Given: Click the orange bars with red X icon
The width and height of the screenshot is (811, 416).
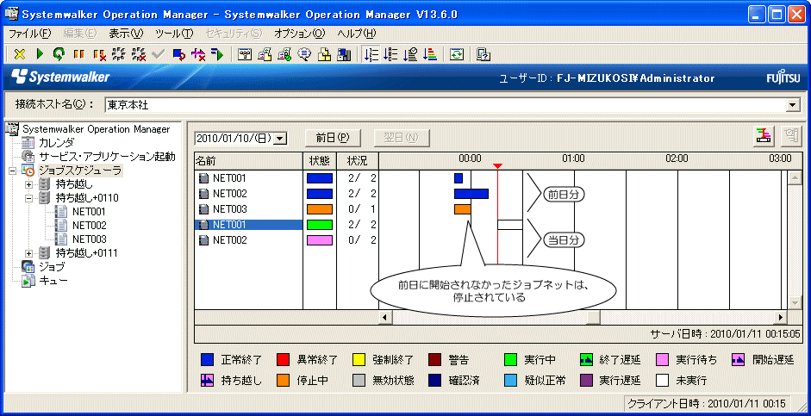Looking at the screenshot, I should pyautogui.click(x=99, y=54).
